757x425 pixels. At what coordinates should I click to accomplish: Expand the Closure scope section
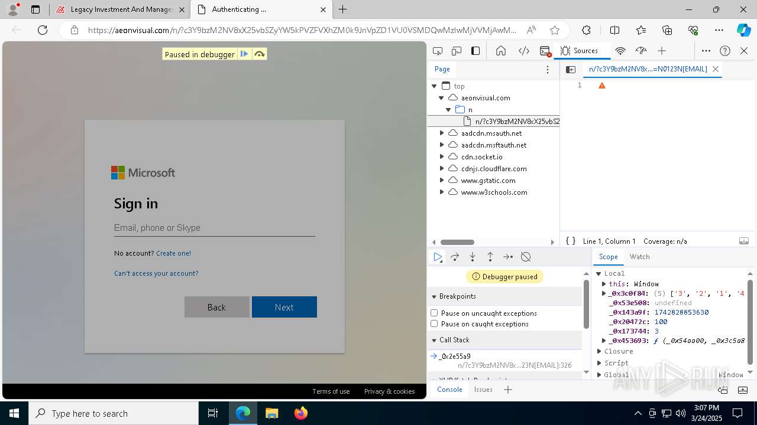point(599,351)
